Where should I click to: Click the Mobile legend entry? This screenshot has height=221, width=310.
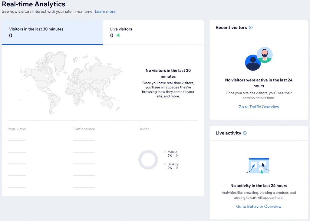pyautogui.click(x=171, y=153)
